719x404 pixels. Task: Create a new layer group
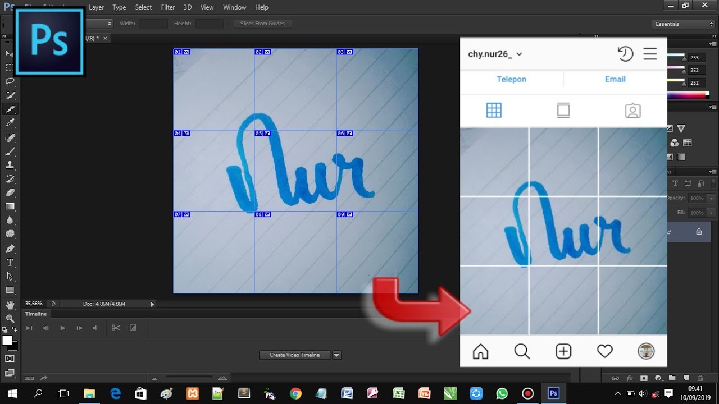coord(672,378)
